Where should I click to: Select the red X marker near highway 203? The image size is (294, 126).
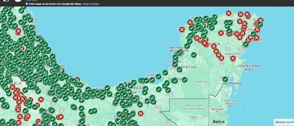(x=141, y=113)
